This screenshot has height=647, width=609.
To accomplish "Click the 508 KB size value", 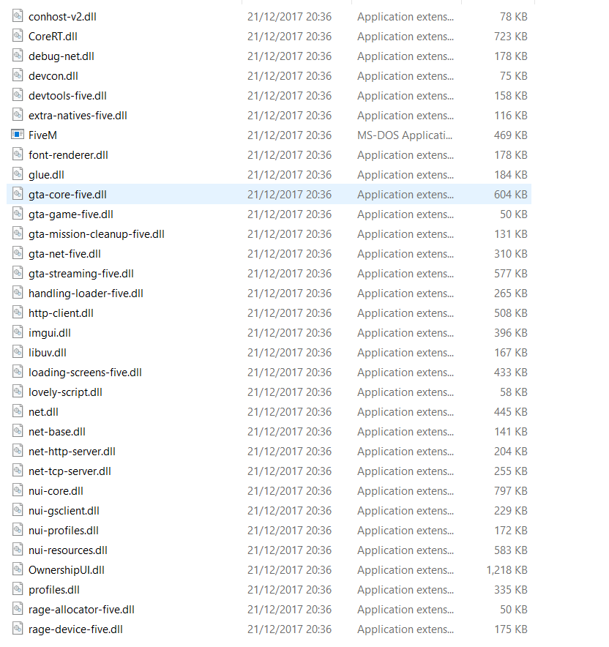I will [x=511, y=313].
